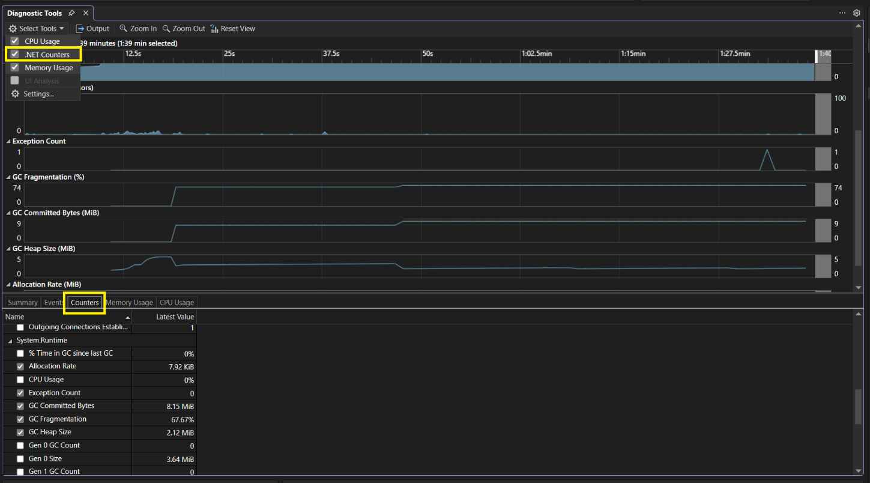This screenshot has width=870, height=483.
Task: Click the 1:15min mark on the timeline
Action: (x=633, y=53)
